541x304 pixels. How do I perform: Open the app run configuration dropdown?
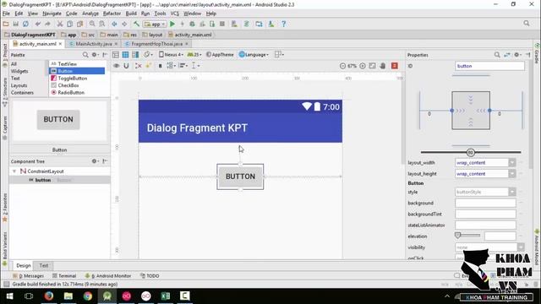[x=156, y=24]
